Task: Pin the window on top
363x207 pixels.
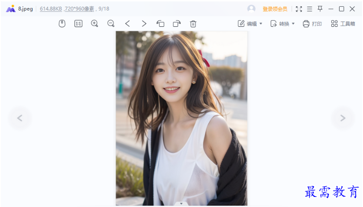Action: tap(320, 9)
